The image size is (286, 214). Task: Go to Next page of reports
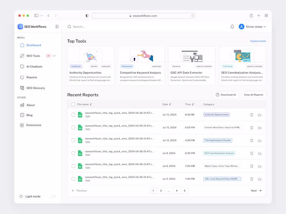256,190
